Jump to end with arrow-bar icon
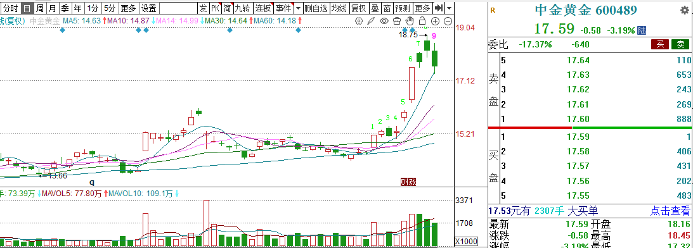 tap(438, 8)
